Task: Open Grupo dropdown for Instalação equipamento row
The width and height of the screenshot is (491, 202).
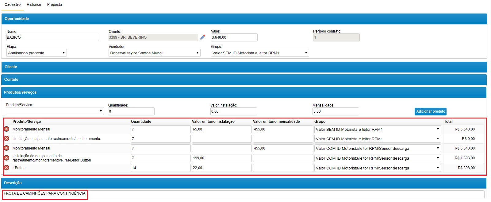Action: (378, 139)
